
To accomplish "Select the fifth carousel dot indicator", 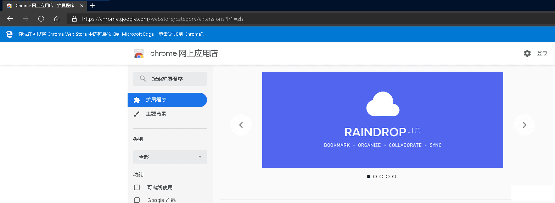I will tap(394, 177).
